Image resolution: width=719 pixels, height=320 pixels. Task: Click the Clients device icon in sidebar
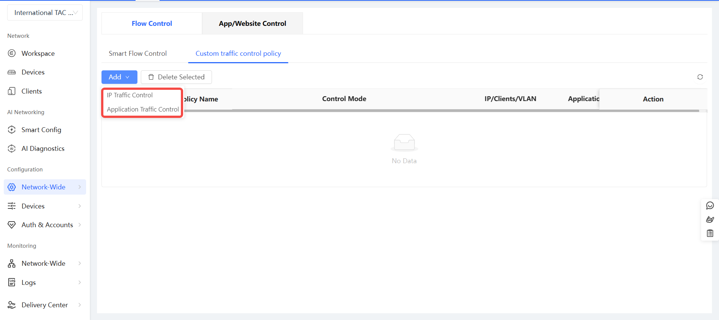[12, 91]
